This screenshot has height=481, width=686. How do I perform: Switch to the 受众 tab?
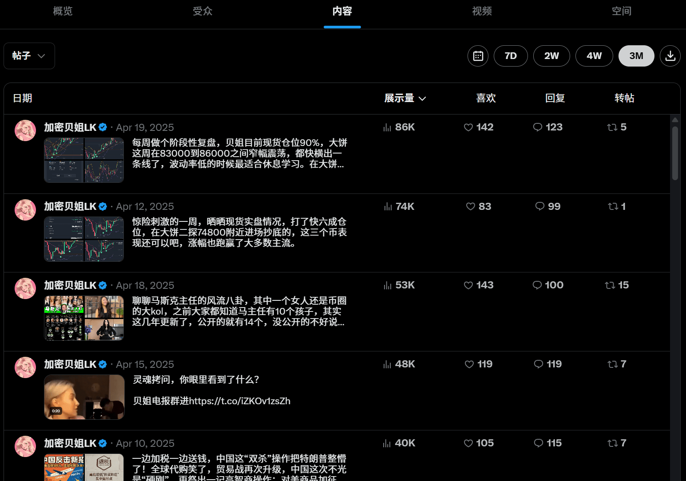click(202, 11)
